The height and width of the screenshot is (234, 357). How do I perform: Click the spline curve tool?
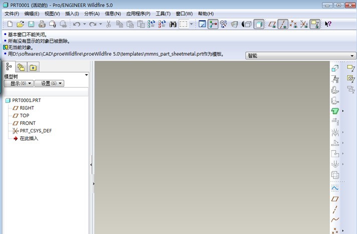pos(335,220)
